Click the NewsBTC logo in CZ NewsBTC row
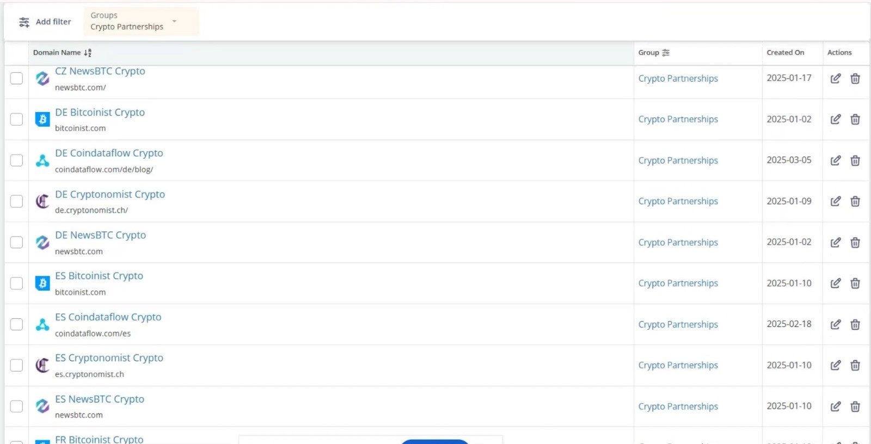Viewport: 871px width, 444px height. point(42,78)
